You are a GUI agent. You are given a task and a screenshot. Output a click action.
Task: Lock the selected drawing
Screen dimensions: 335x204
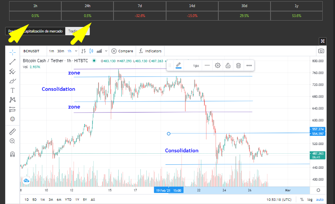pos(228,65)
